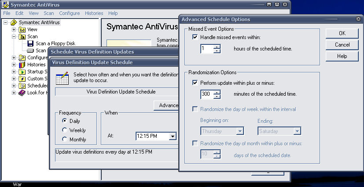Click the Scheduled Scans clock folder icon

[x=22, y=86]
